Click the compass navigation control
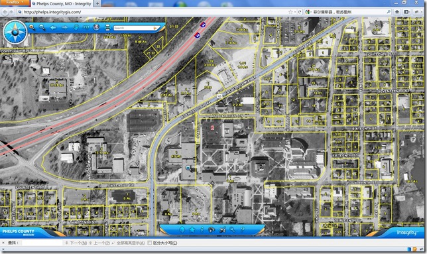The image size is (427, 254). tap(15, 32)
